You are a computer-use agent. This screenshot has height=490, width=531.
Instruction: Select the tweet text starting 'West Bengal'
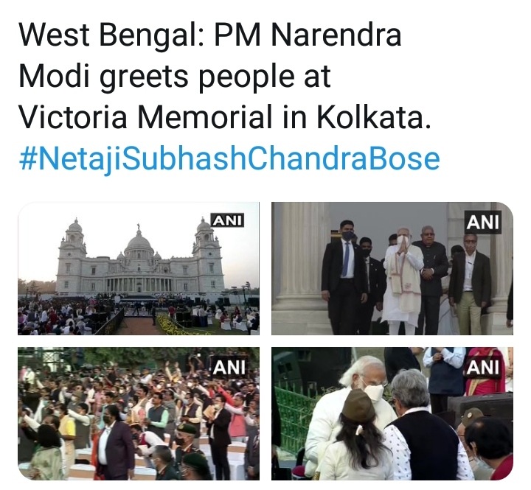(225, 76)
